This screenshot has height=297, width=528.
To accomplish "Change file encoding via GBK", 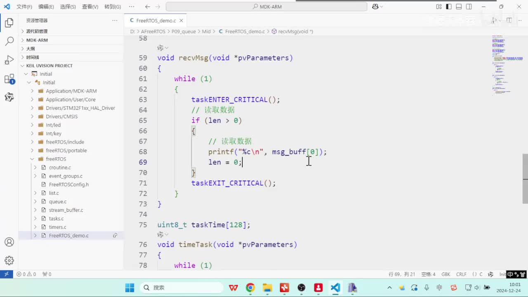I will pos(446,274).
